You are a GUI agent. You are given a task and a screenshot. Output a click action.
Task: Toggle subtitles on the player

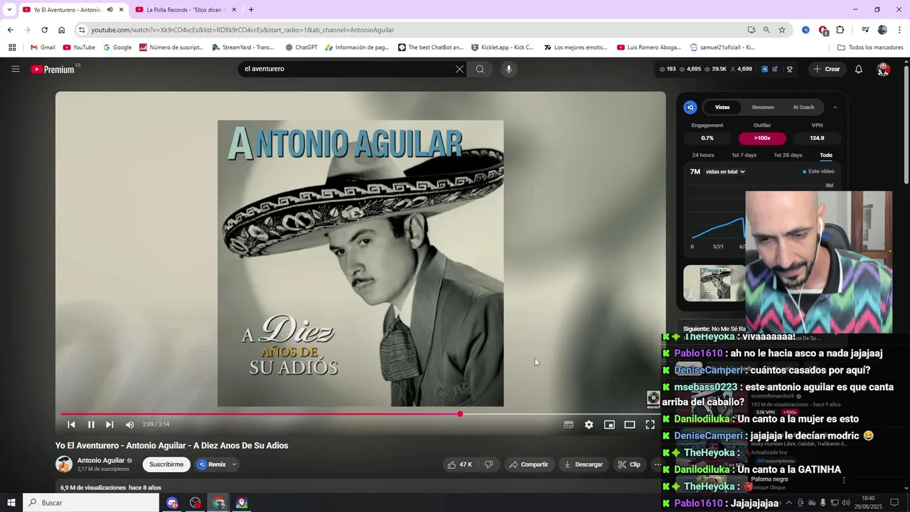[x=569, y=425]
